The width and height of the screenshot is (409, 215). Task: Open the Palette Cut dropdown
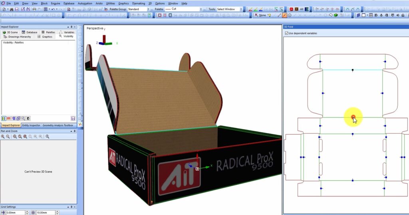[x=201, y=10]
